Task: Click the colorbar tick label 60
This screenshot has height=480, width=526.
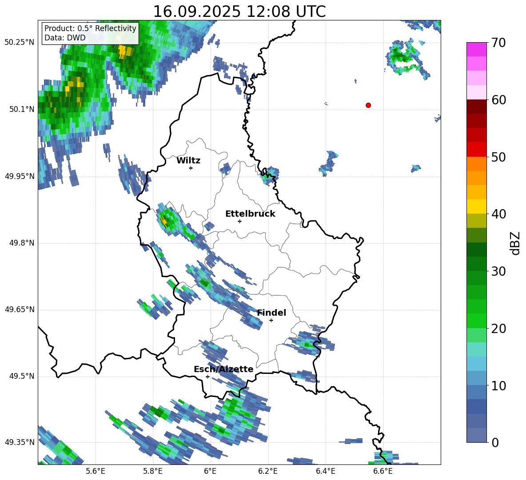Action: click(498, 100)
